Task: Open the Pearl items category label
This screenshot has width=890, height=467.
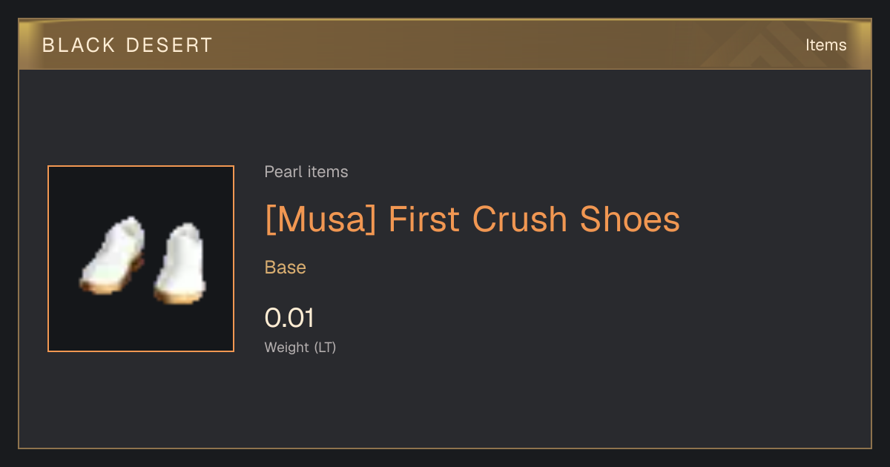Action: coord(306,172)
